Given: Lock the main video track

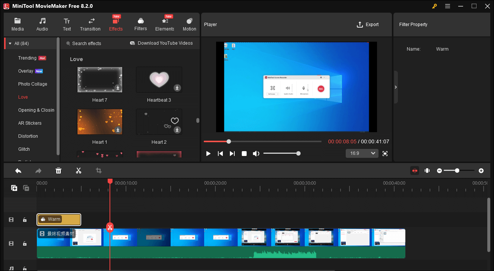Looking at the screenshot, I should coord(25,243).
